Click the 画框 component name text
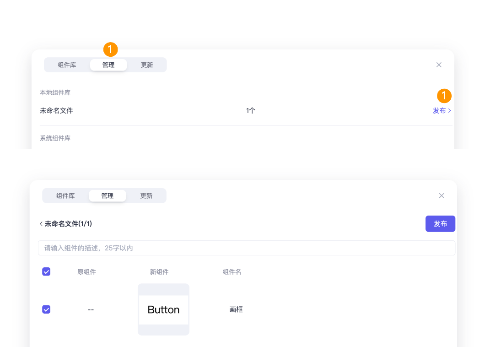Viewport: 485px width, 347px height. (236, 309)
